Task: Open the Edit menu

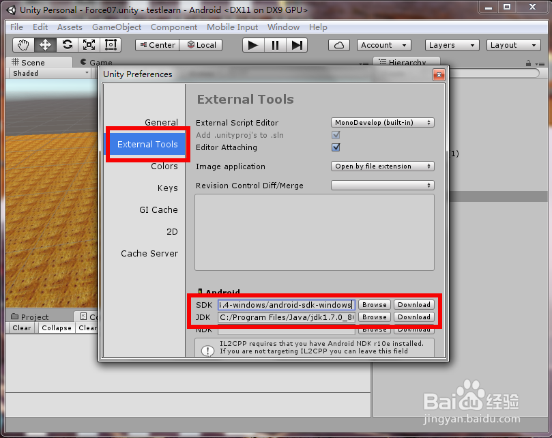Action: (40, 27)
